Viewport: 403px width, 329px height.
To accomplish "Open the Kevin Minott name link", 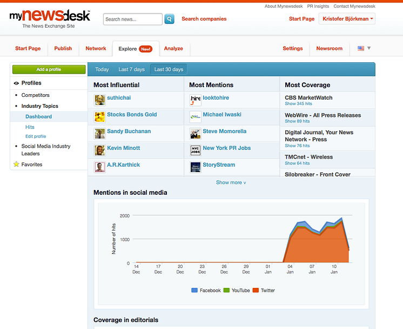I will pos(123,148).
